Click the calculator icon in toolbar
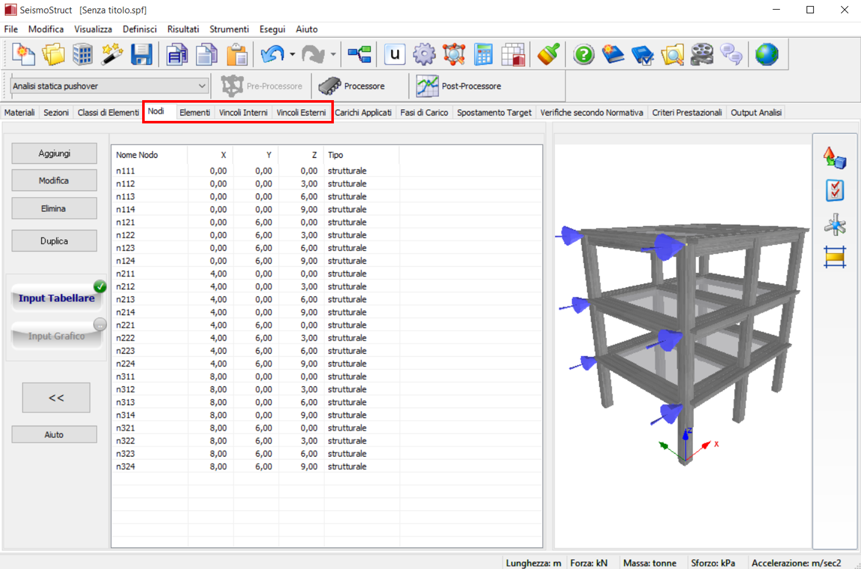Viewport: 861px width, 569px height. coord(483,55)
